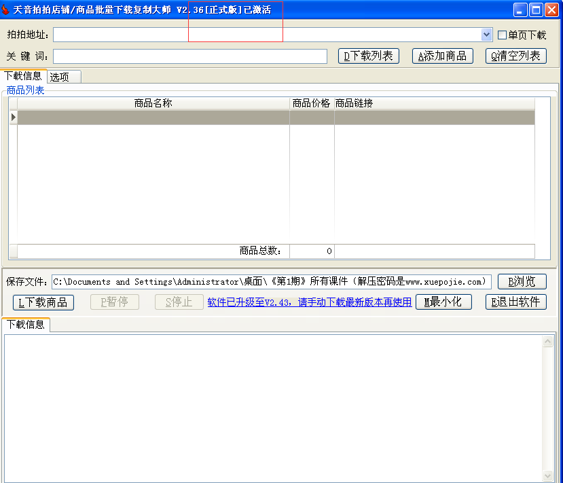Start downloading with the L下载商品 button
Viewport: 563px width, 483px height.
43,302
